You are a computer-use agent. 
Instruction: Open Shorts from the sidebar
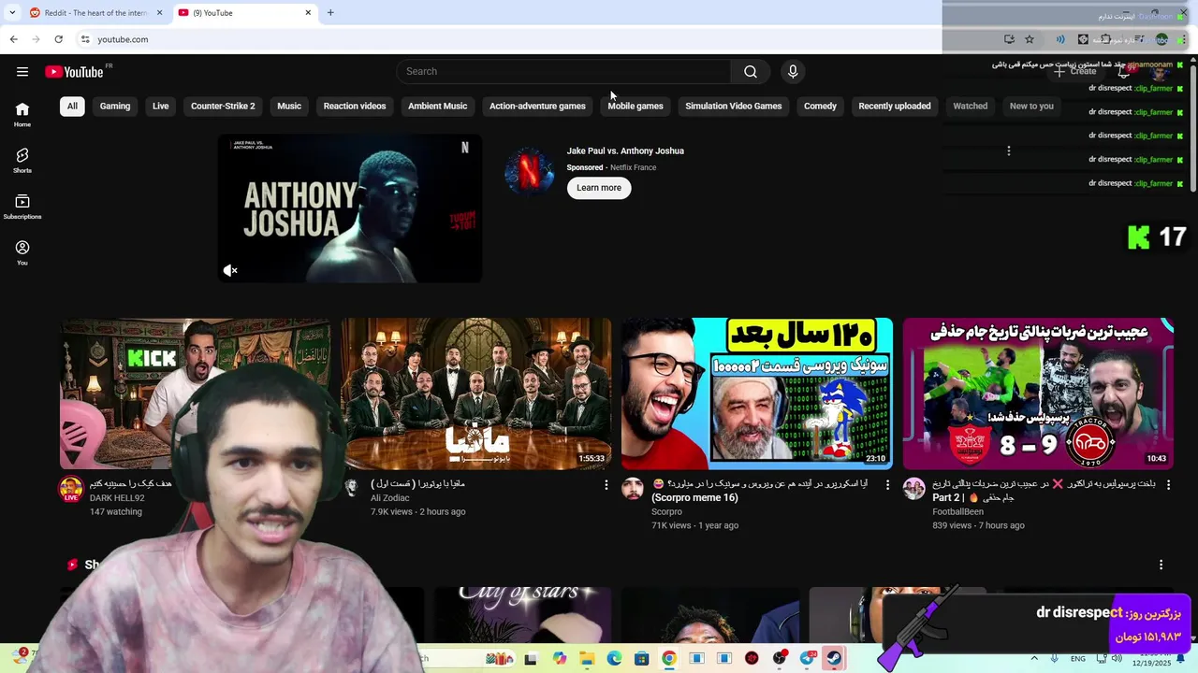click(22, 161)
